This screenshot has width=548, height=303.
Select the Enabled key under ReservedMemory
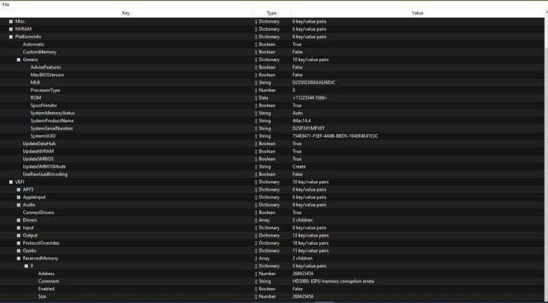pos(46,289)
